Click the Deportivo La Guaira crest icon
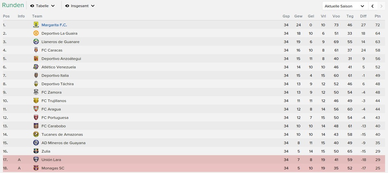Screen dimensions: 388x173 pos(36,33)
